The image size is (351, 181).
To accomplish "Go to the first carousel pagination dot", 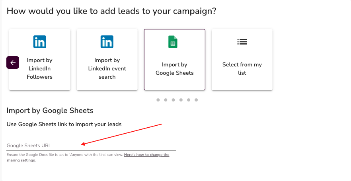I will click(x=158, y=100).
